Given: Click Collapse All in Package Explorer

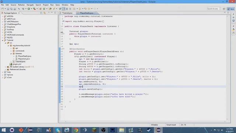Looking at the screenshot, I should (41, 13).
